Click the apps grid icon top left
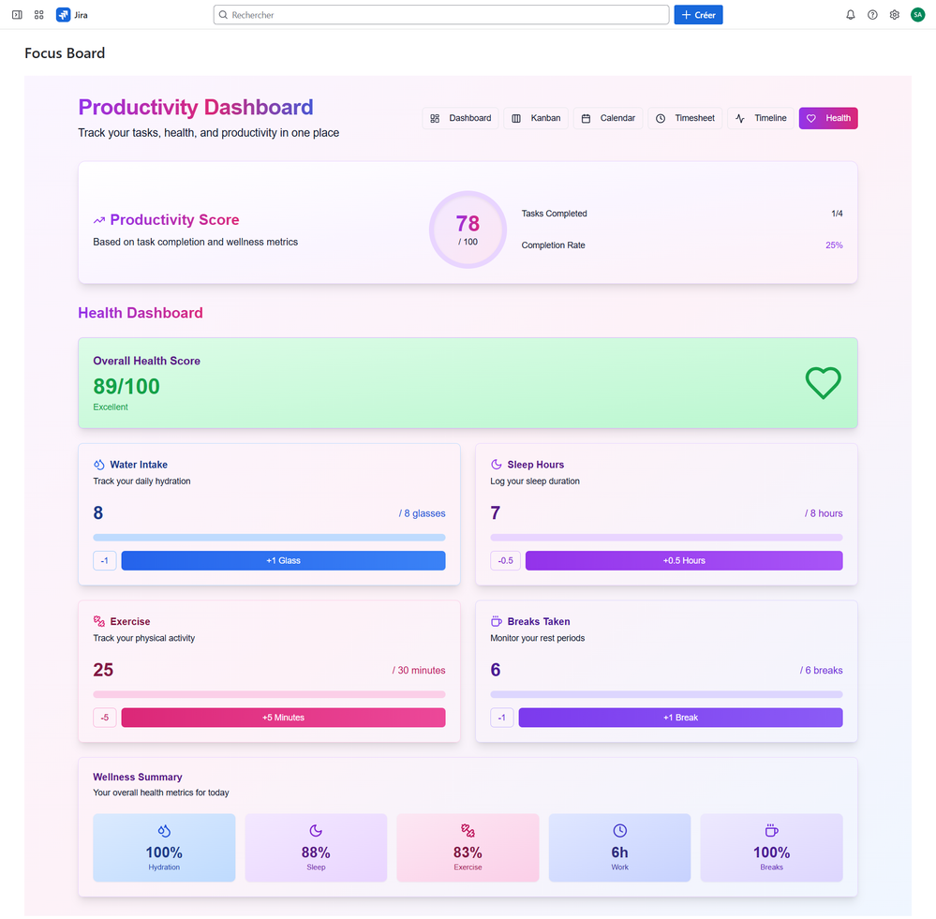Viewport: 936px width, 919px height. coord(38,14)
